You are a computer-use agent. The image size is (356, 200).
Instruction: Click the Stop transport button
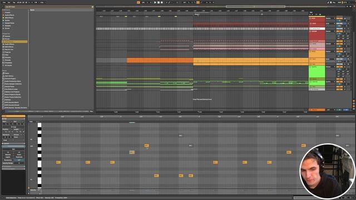159,2
